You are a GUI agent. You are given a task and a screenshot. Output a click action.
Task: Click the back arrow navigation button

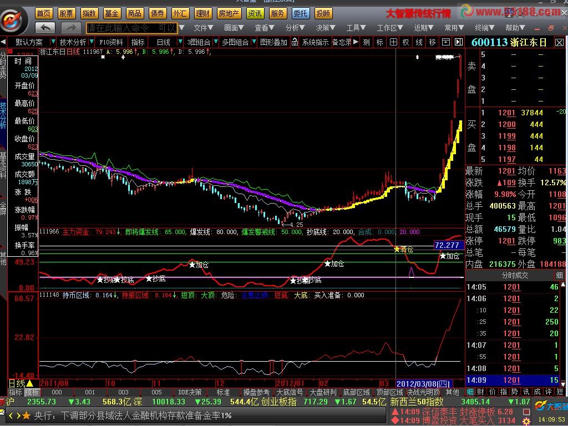(45, 27)
